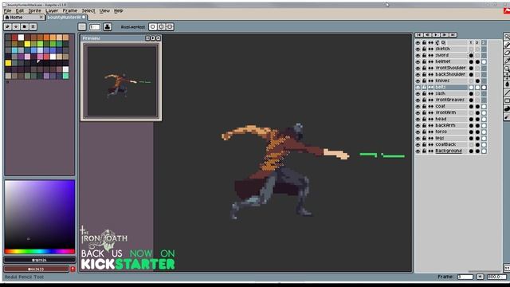510x287 pixels.
Task: Hide the sketch layer
Action: pyautogui.click(x=418, y=49)
